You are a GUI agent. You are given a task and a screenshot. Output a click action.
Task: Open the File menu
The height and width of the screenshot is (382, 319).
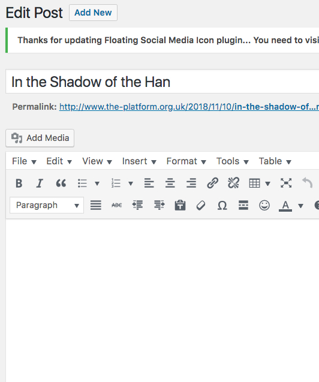[24, 161]
